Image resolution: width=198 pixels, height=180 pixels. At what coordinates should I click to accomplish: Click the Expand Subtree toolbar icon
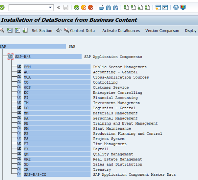pos(10,30)
